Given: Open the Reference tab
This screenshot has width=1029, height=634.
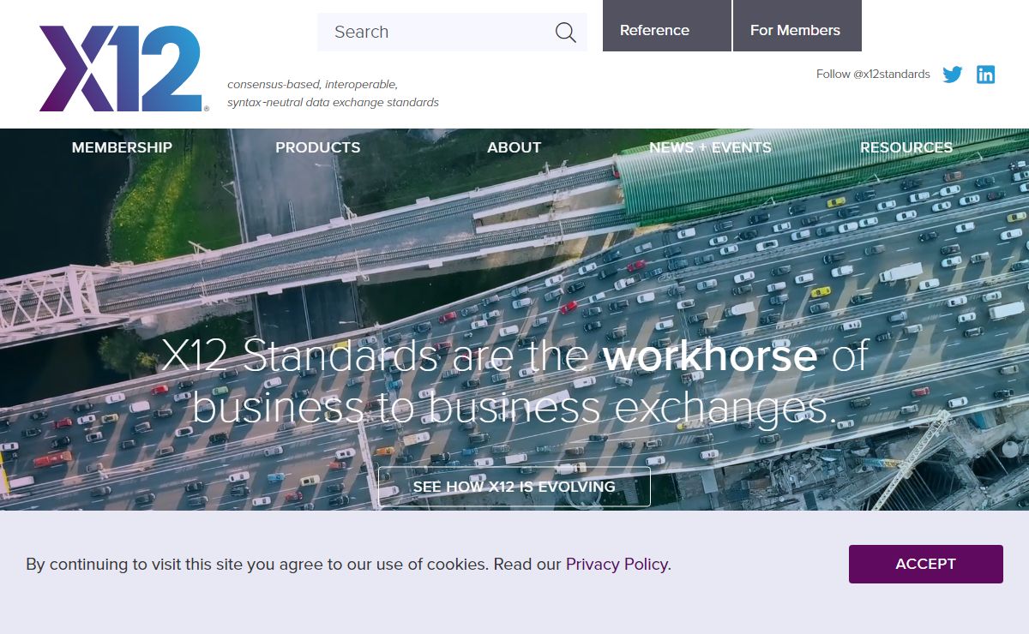Looking at the screenshot, I should pyautogui.click(x=654, y=30).
